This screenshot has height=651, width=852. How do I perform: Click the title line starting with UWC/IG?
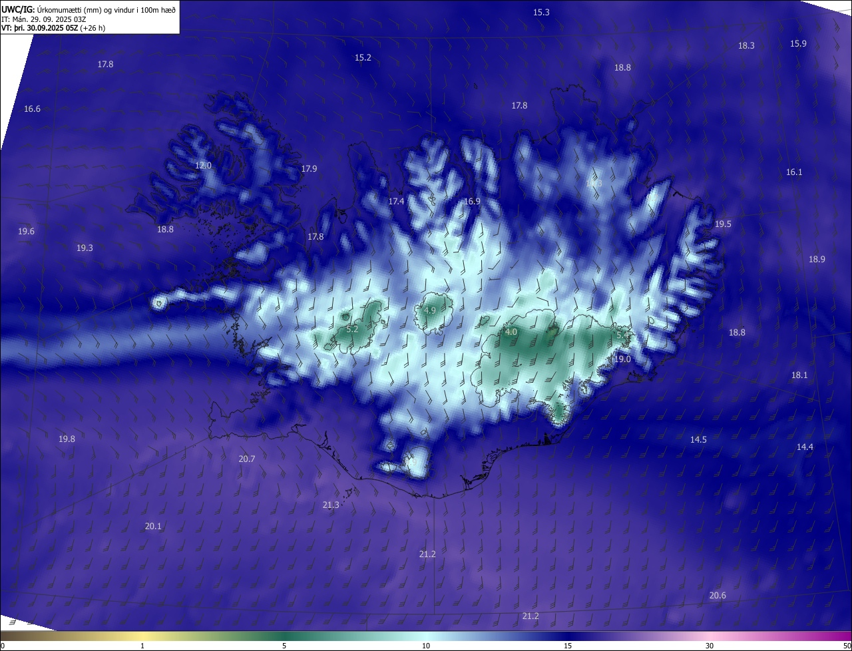[89, 9]
